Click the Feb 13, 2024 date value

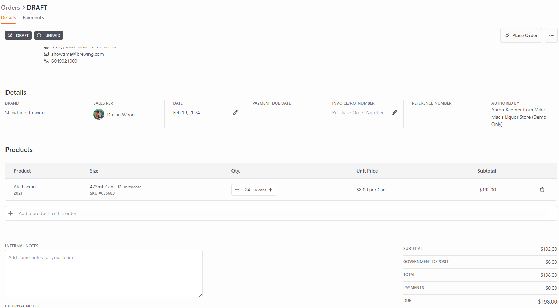[186, 112]
